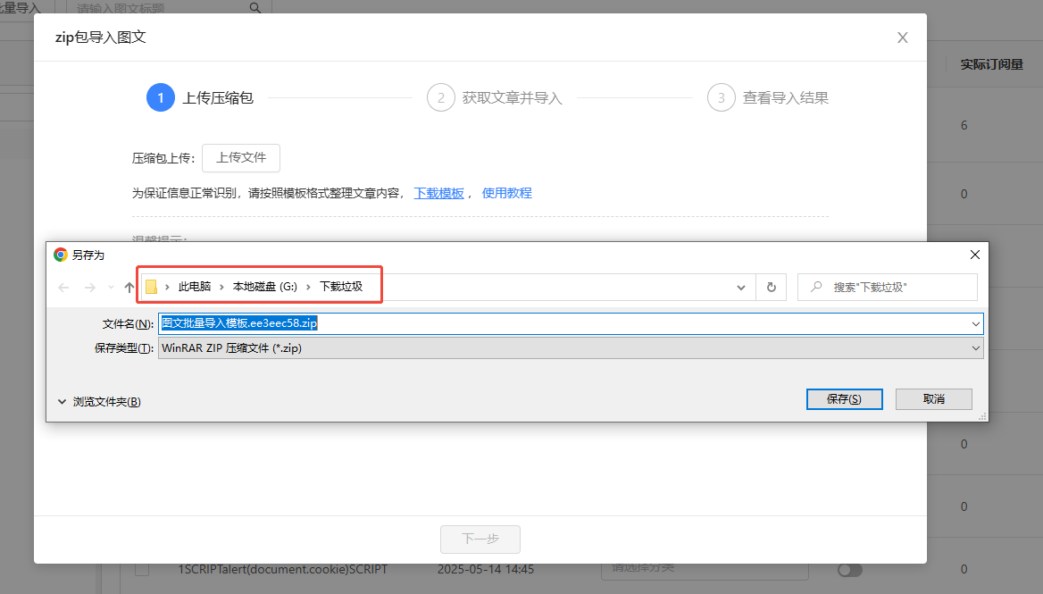This screenshot has height=594, width=1043.
Task: Open the recent locations dropdown in address bar
Action: point(741,287)
